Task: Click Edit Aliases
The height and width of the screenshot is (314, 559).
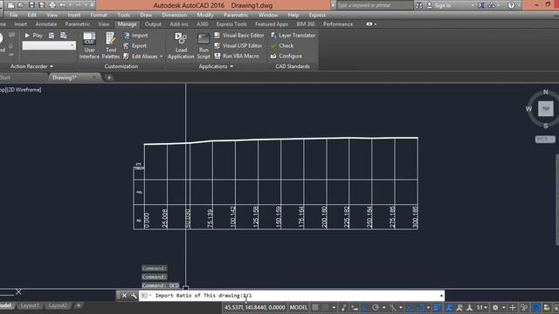Action: point(141,56)
